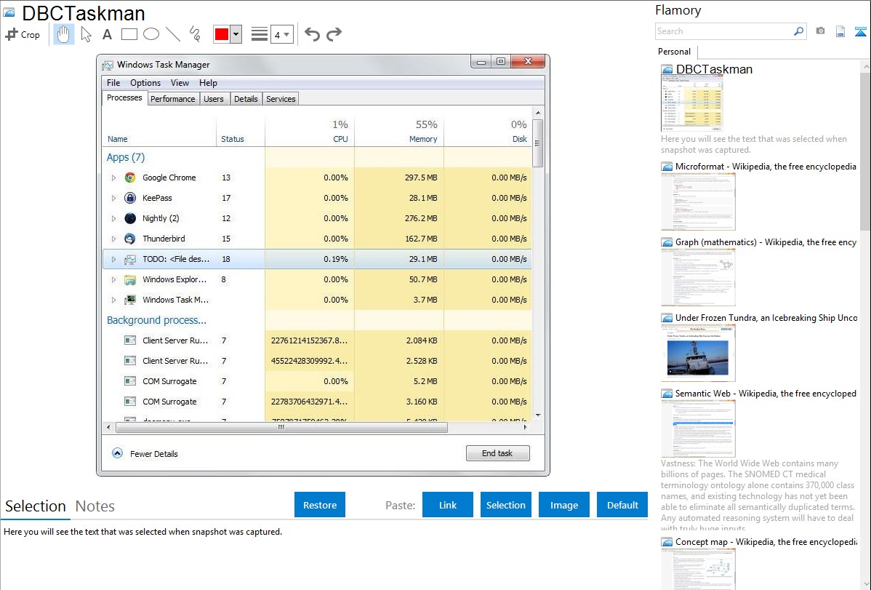
Task: Paste the snapshot as Image
Action: pos(563,505)
